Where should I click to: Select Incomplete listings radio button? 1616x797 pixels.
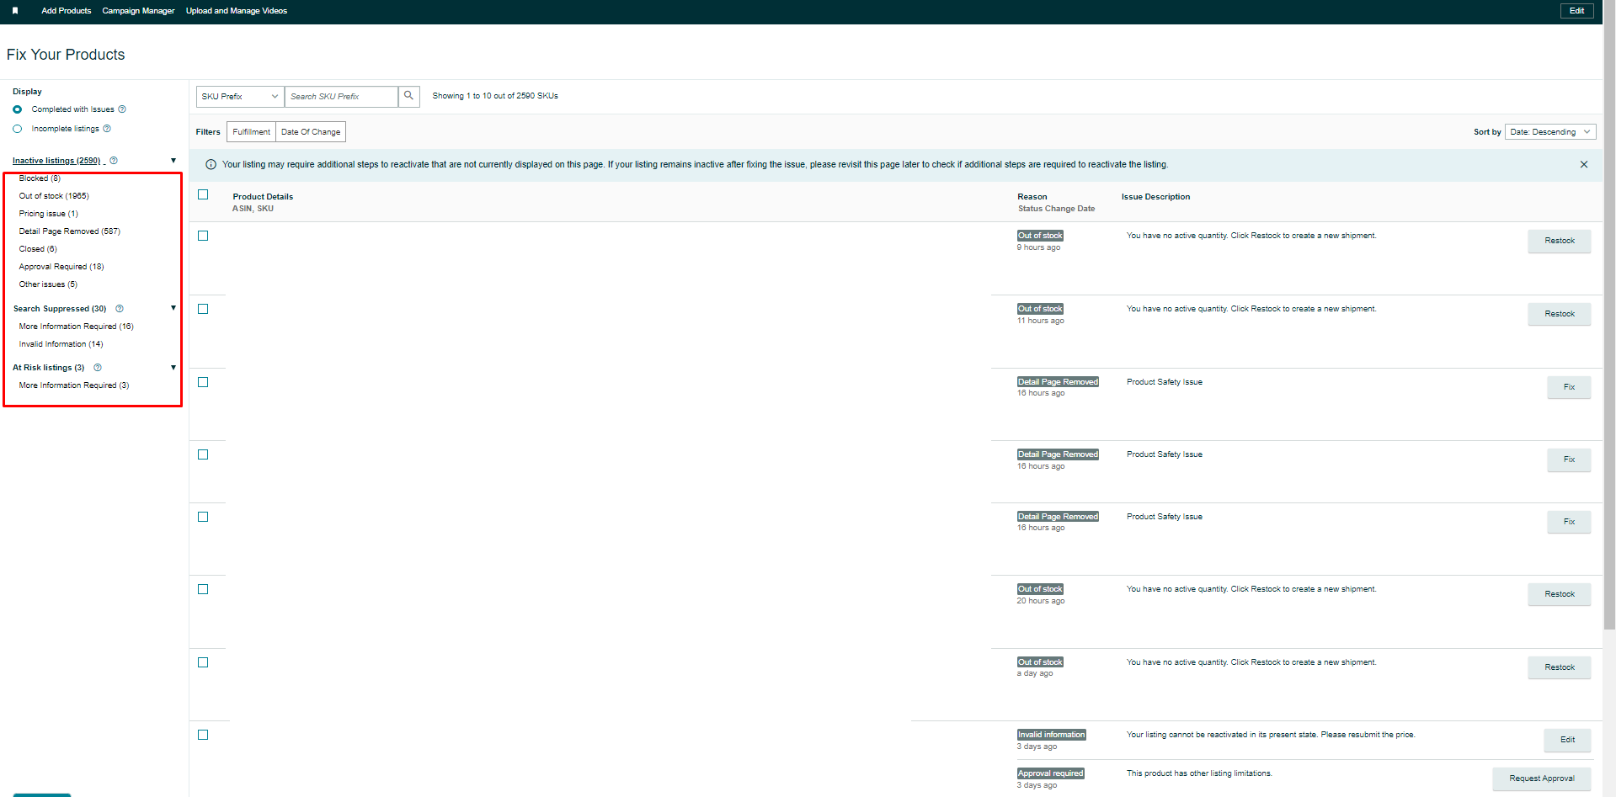(17, 129)
